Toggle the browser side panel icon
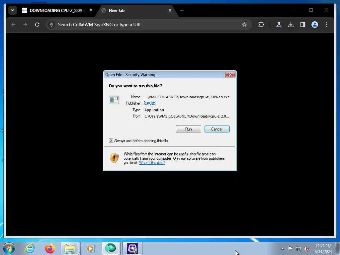340x255 pixels. 303,25
